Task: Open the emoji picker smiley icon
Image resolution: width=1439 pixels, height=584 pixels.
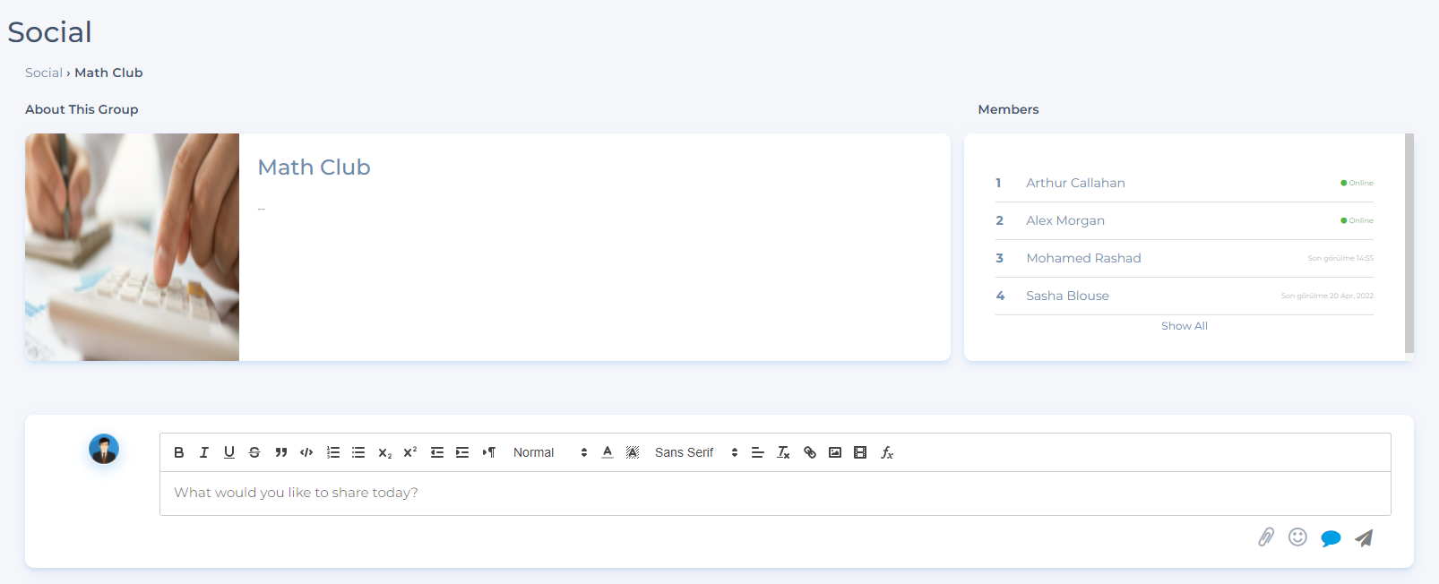Action: (1297, 537)
